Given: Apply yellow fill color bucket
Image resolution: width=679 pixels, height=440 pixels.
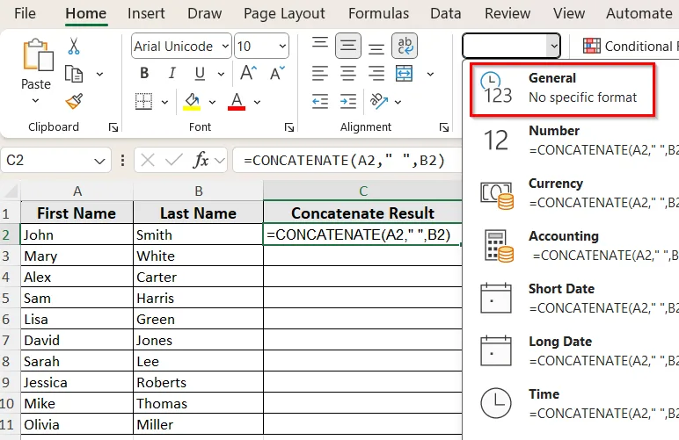Looking at the screenshot, I should [192, 102].
